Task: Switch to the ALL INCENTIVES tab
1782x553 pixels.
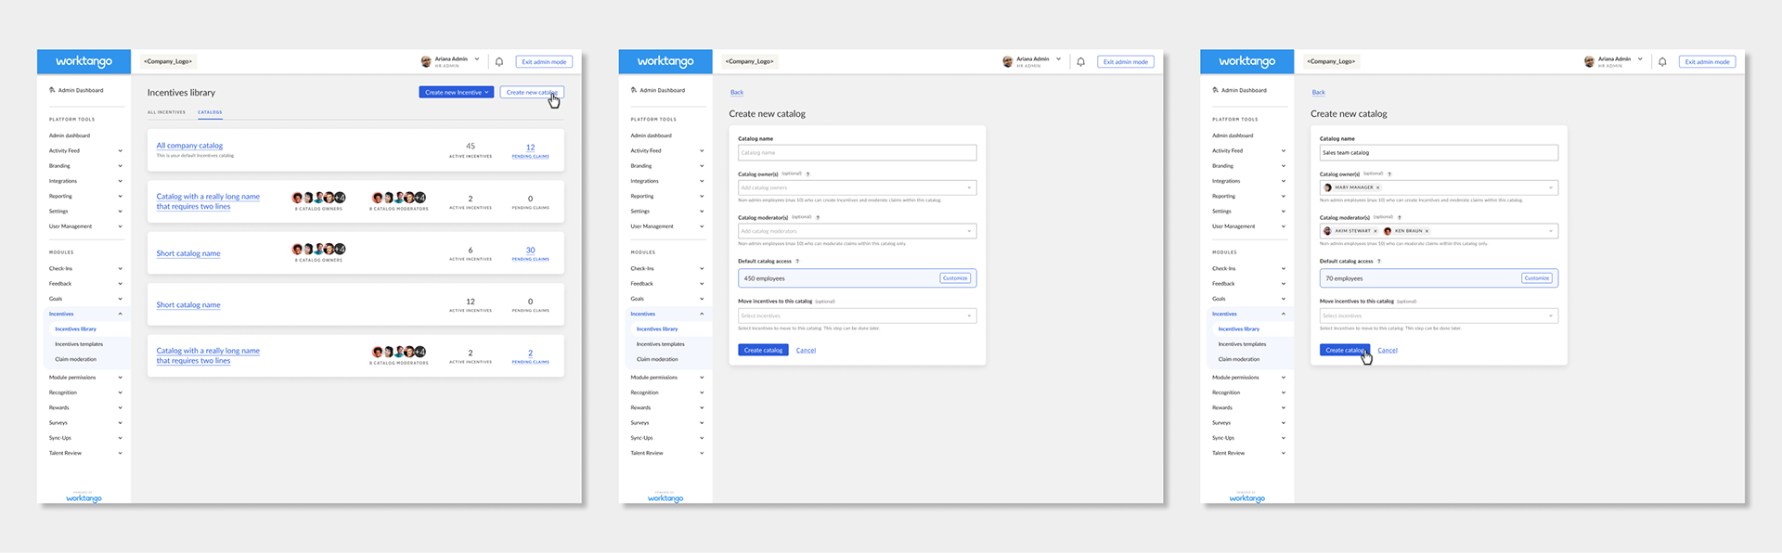Action: [166, 112]
